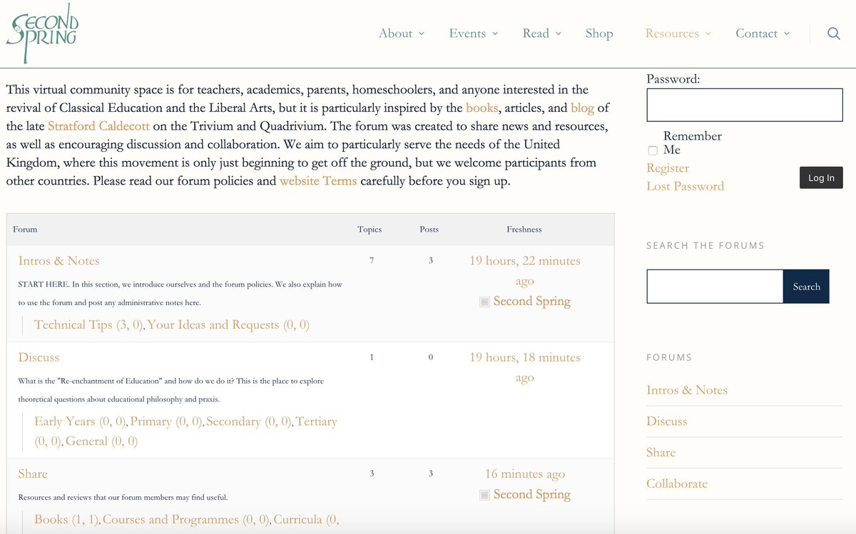Follow the Register link

(x=668, y=168)
